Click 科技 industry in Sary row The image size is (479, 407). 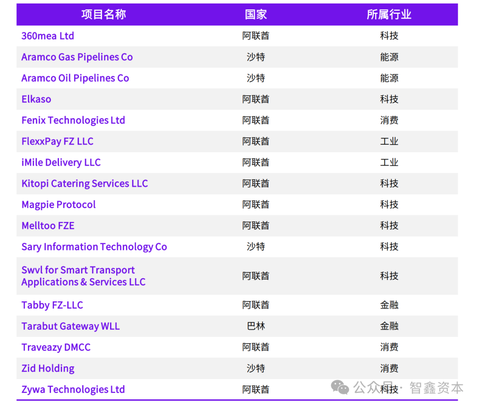coord(389,247)
